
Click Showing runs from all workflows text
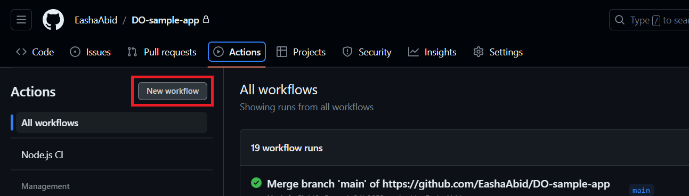click(306, 107)
